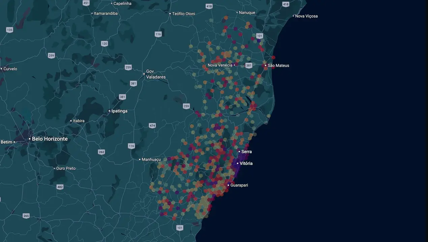The width and height of the screenshot is (428, 242).
Task: Click the Gov. Valadares map label
Action: [156, 74]
